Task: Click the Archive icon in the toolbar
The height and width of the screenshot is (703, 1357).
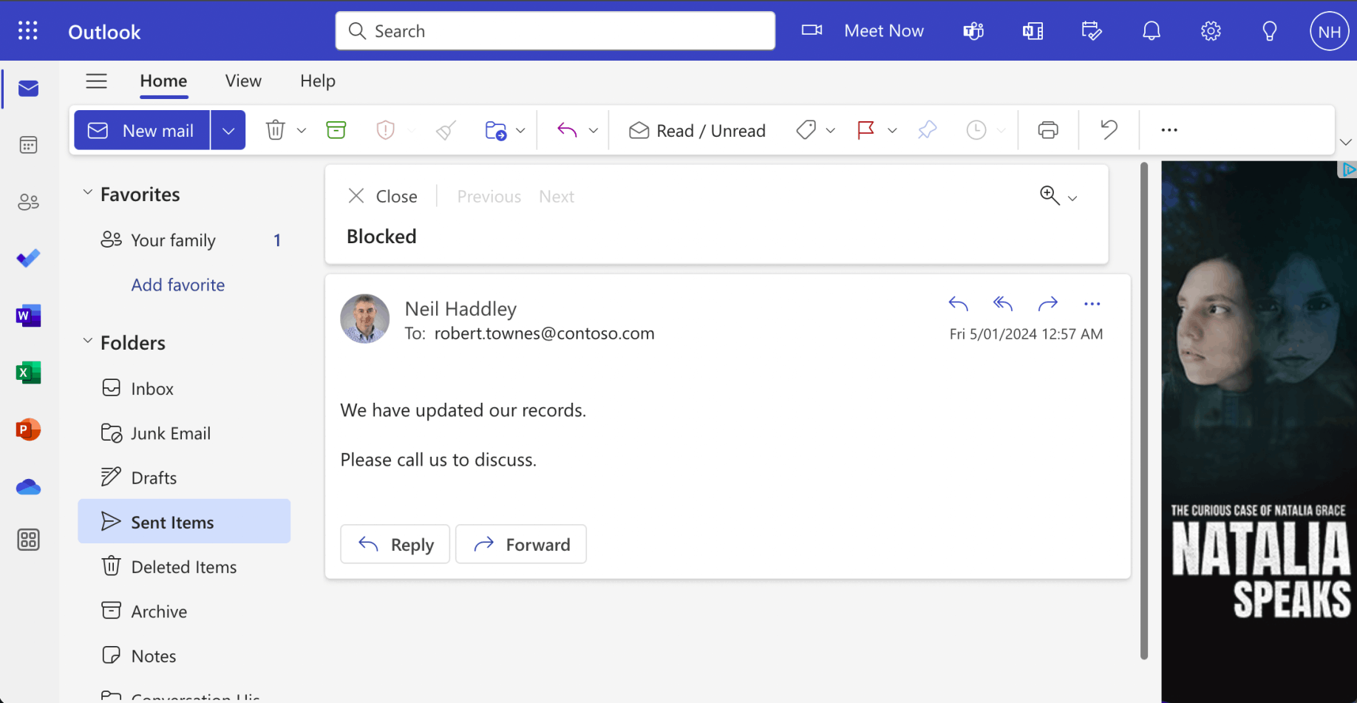Action: point(336,130)
